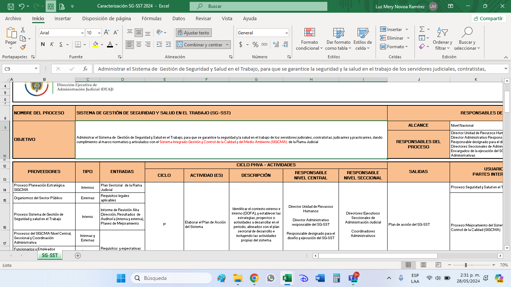Image resolution: width=511 pixels, height=287 pixels.
Task: Open Cell Styles (Estilos de celda)
Action: pyautogui.click(x=362, y=39)
